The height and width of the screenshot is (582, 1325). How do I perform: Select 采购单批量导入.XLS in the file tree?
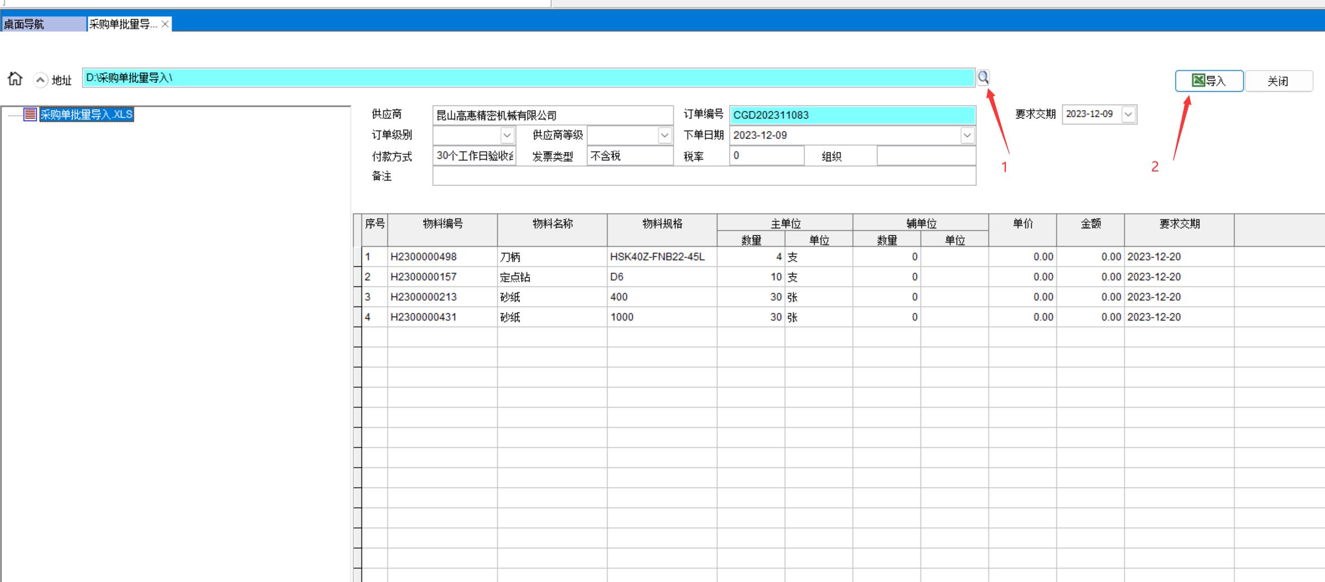(87, 115)
